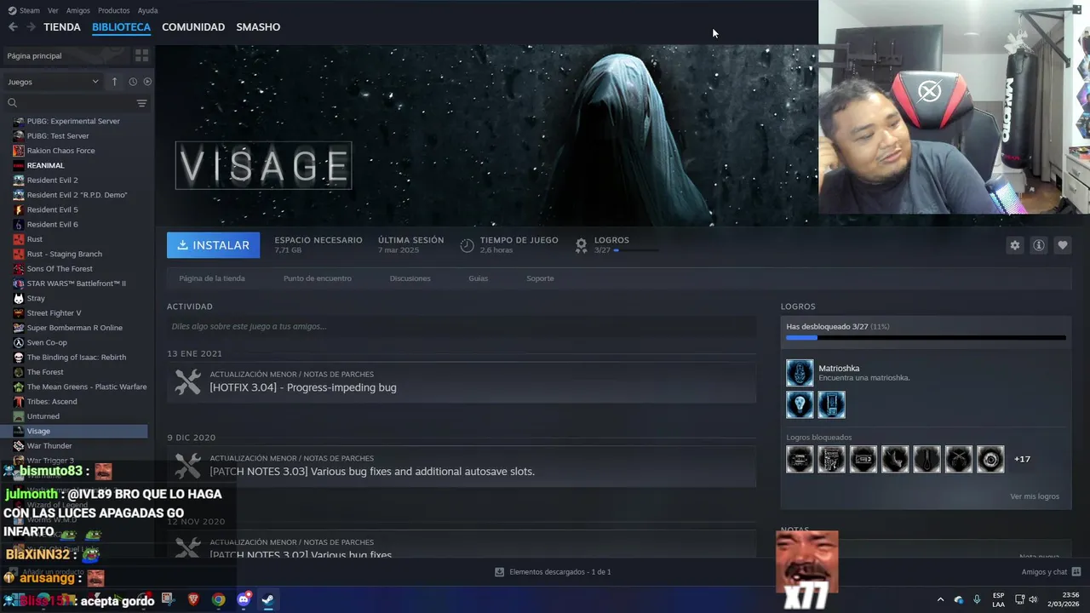
Task: Select Resident Evil 2 "R.P.D. Demo" in list
Action: coord(77,195)
